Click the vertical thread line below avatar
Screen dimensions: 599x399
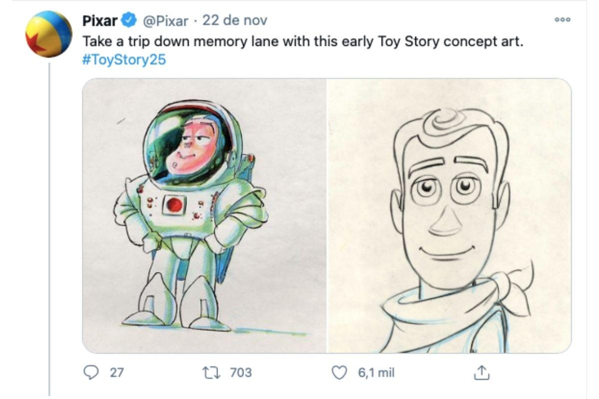pos(49,224)
